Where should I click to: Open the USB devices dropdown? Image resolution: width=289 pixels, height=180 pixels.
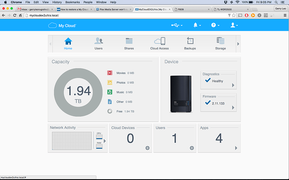177,25
